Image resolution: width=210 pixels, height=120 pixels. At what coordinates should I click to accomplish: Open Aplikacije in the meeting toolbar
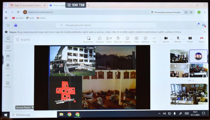[145, 39]
